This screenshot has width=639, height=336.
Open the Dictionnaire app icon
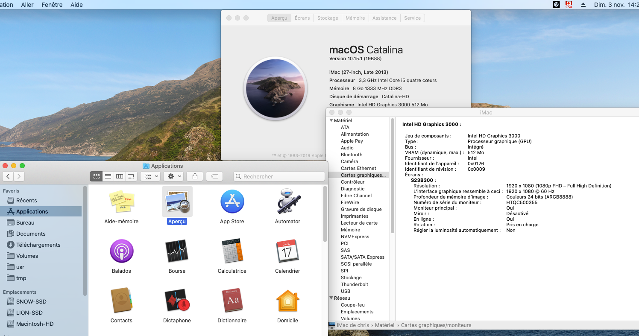232,301
